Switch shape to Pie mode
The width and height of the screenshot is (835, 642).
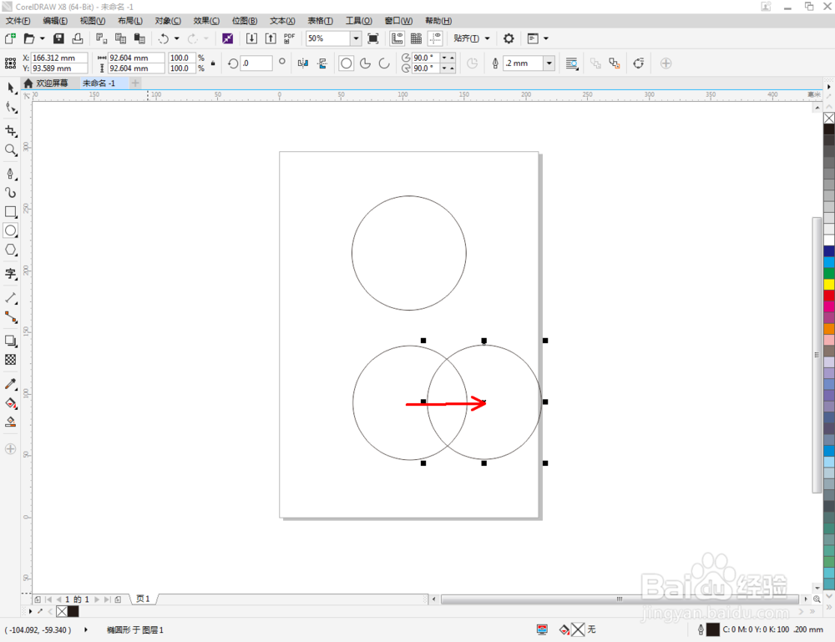click(366, 63)
